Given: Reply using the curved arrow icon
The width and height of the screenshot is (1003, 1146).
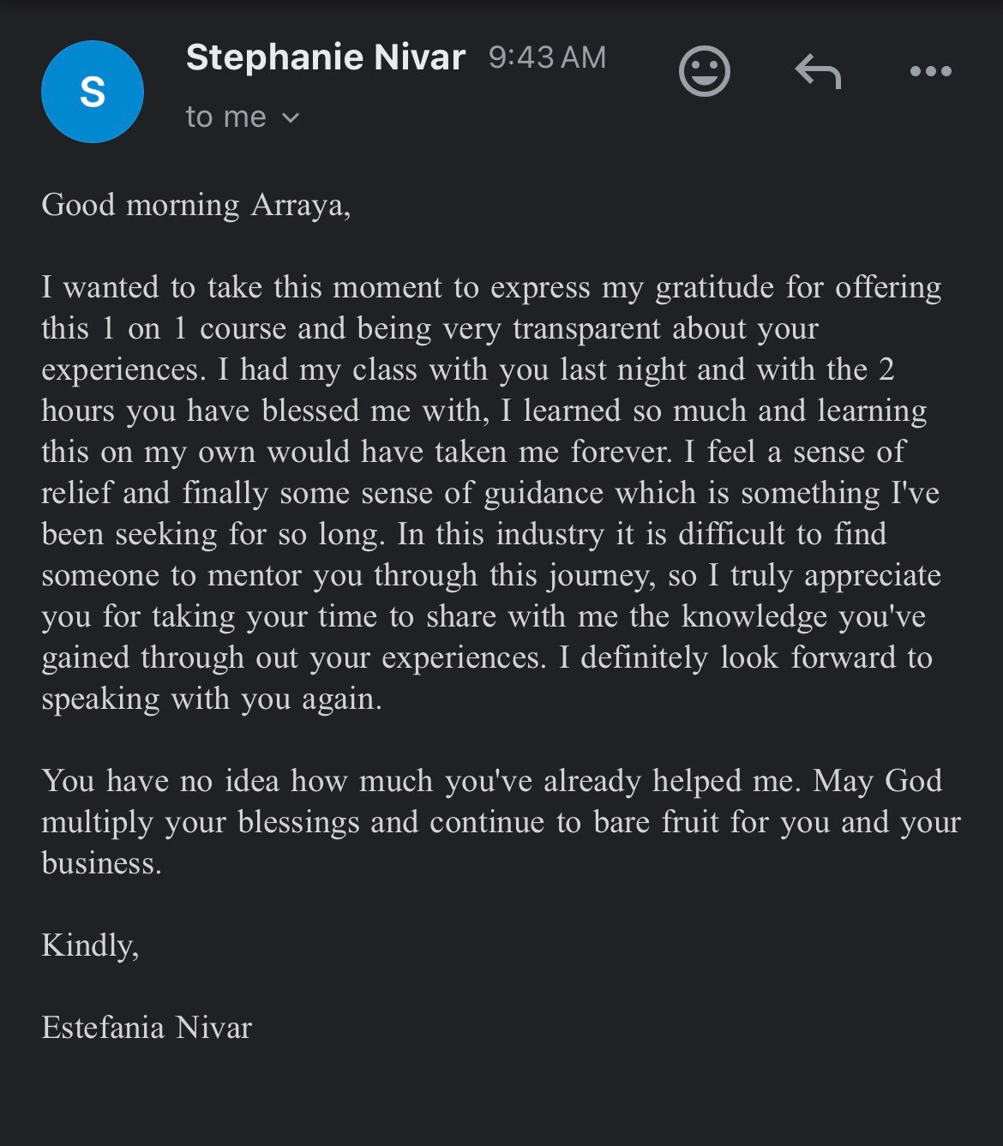Looking at the screenshot, I should tap(818, 71).
